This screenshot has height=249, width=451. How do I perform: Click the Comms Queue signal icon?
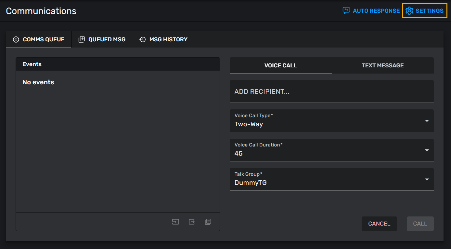tap(16, 39)
